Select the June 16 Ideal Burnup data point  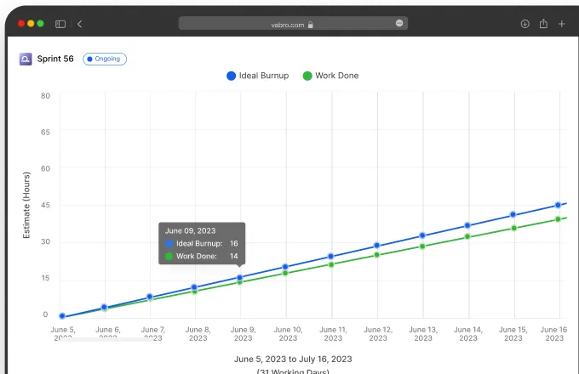(x=559, y=205)
